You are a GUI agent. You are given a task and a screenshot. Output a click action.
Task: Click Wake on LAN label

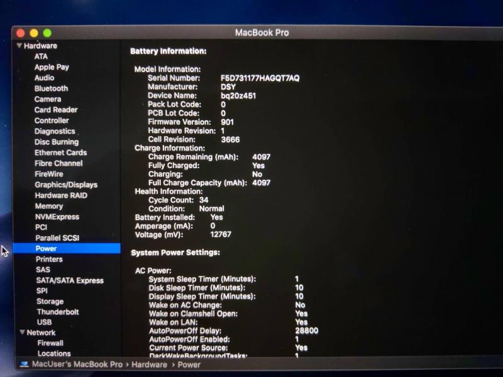[x=174, y=322]
